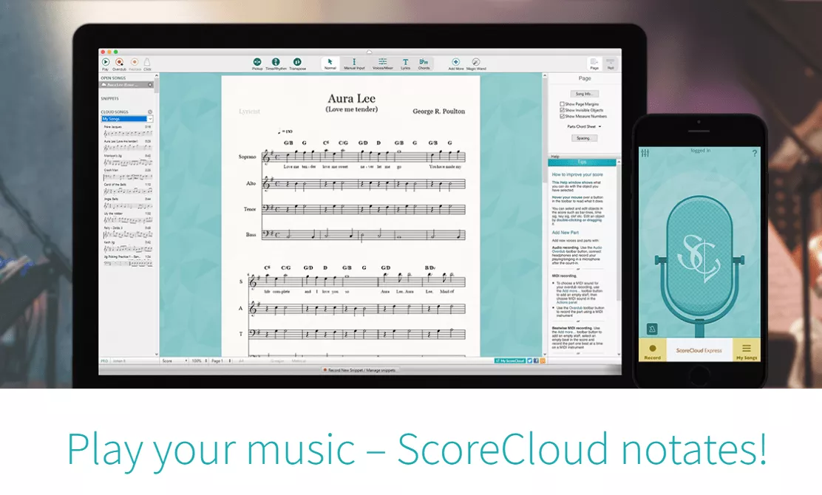Click the George R. Poulton composer text

point(439,111)
